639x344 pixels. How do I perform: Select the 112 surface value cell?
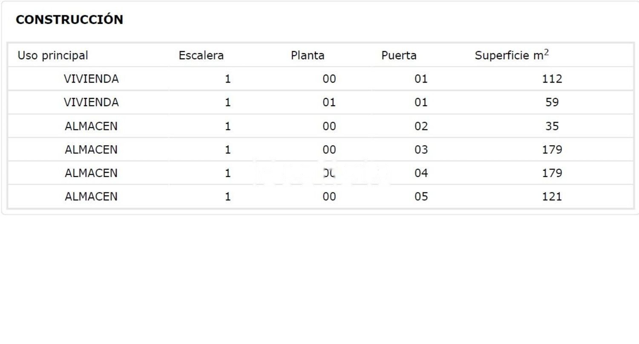(x=552, y=79)
